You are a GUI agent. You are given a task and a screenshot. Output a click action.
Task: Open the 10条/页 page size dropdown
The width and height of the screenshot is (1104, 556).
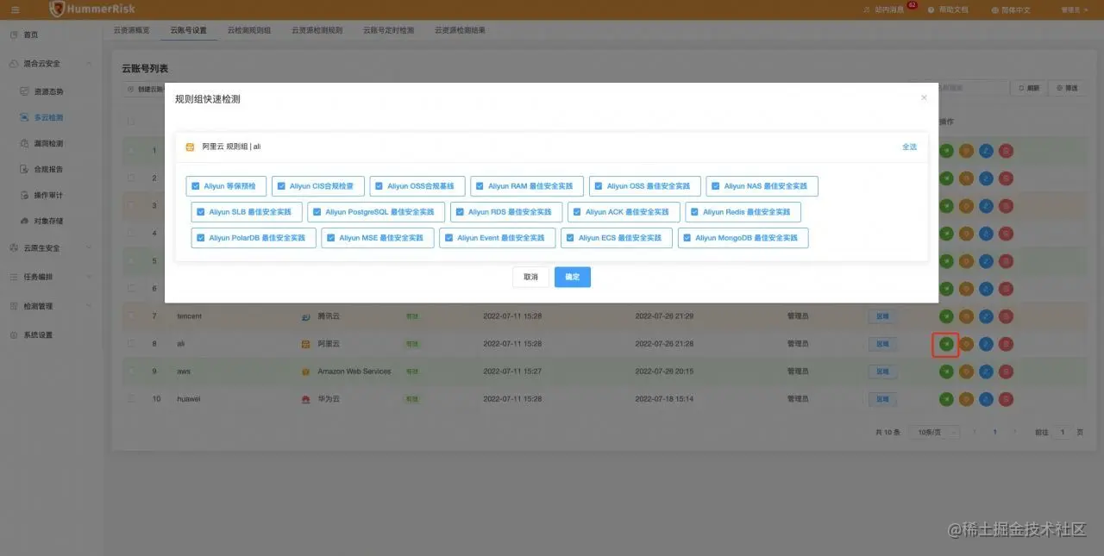click(x=935, y=432)
